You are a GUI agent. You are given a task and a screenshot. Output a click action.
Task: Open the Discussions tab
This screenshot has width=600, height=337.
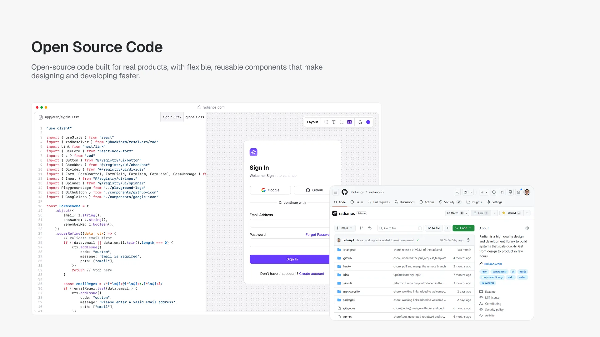tap(405, 202)
